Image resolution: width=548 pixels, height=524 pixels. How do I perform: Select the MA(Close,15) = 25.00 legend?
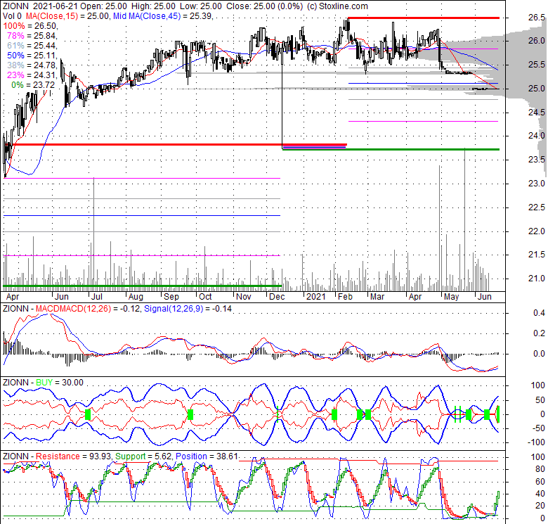click(x=67, y=16)
